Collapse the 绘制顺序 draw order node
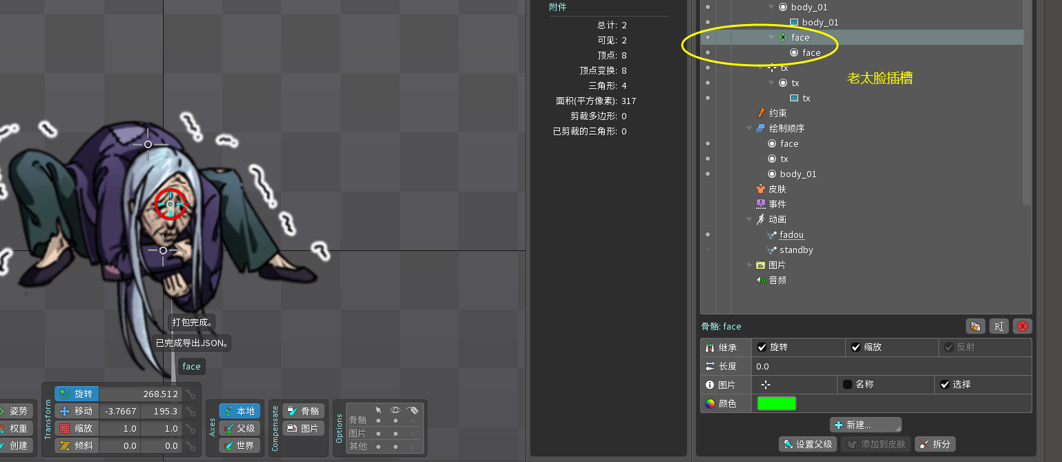This screenshot has width=1062, height=462. tap(750, 129)
